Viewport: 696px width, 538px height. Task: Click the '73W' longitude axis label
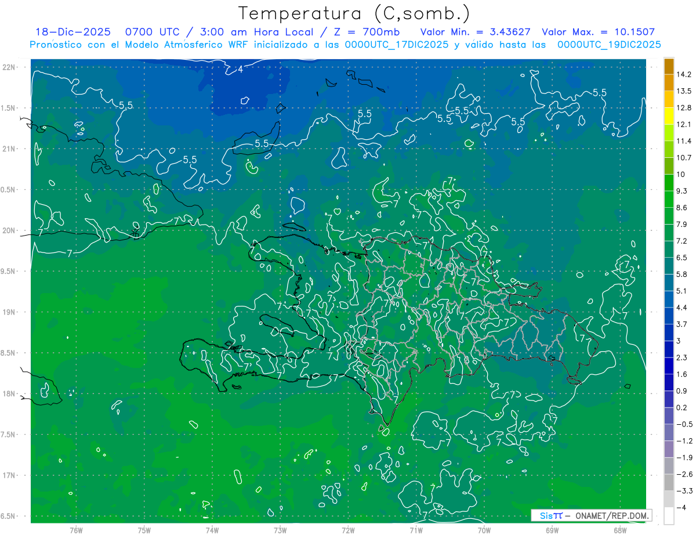pyautogui.click(x=280, y=530)
